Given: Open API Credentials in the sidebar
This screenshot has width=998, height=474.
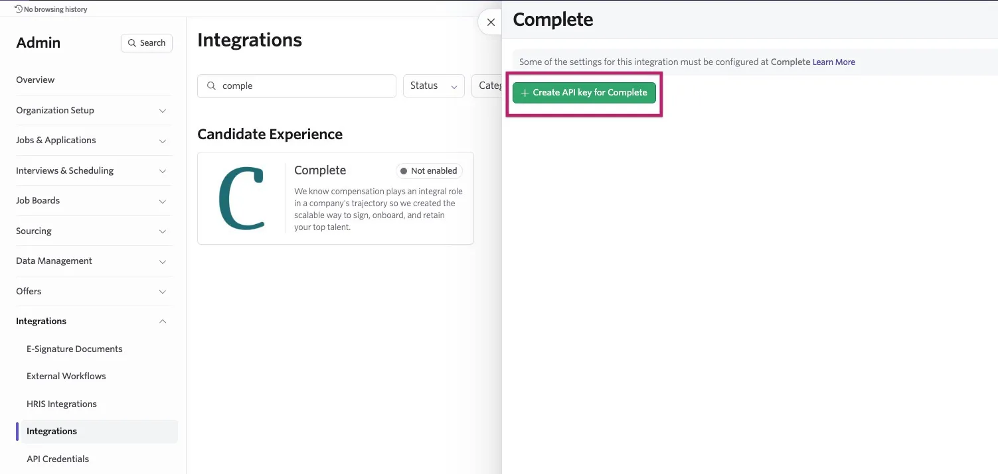Looking at the screenshot, I should [x=58, y=459].
